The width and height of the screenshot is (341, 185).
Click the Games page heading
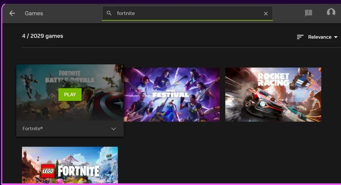pyautogui.click(x=34, y=13)
